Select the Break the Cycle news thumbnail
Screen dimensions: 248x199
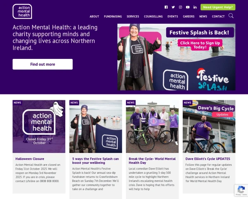[x=152, y=126]
